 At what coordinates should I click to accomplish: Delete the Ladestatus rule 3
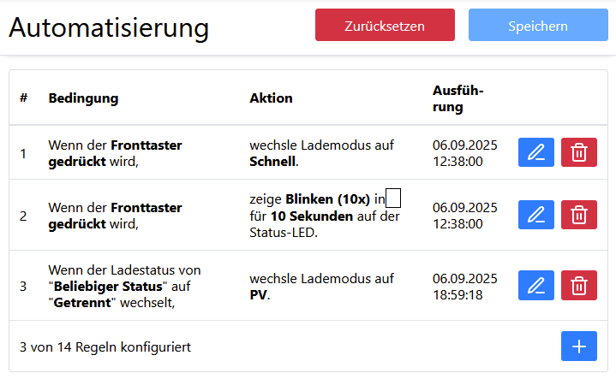[579, 285]
